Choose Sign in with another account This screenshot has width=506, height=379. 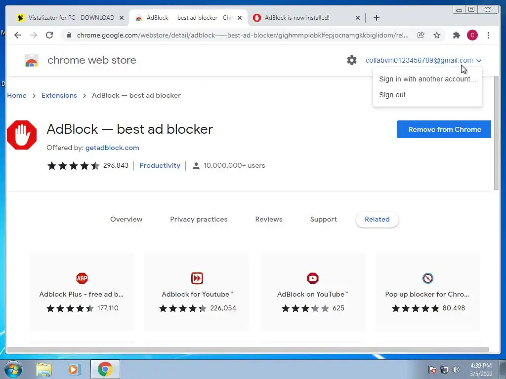click(x=427, y=79)
